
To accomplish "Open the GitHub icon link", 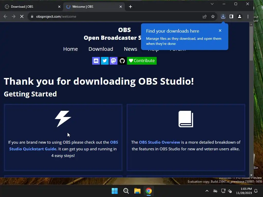I will (x=122, y=61).
